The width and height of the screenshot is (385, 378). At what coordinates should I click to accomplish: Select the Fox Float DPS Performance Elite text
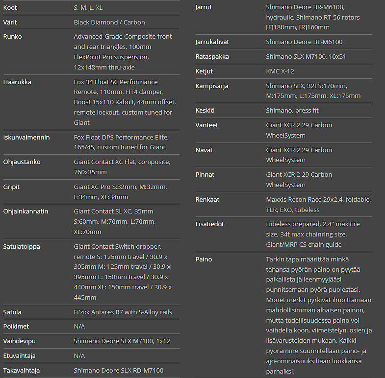(121, 138)
